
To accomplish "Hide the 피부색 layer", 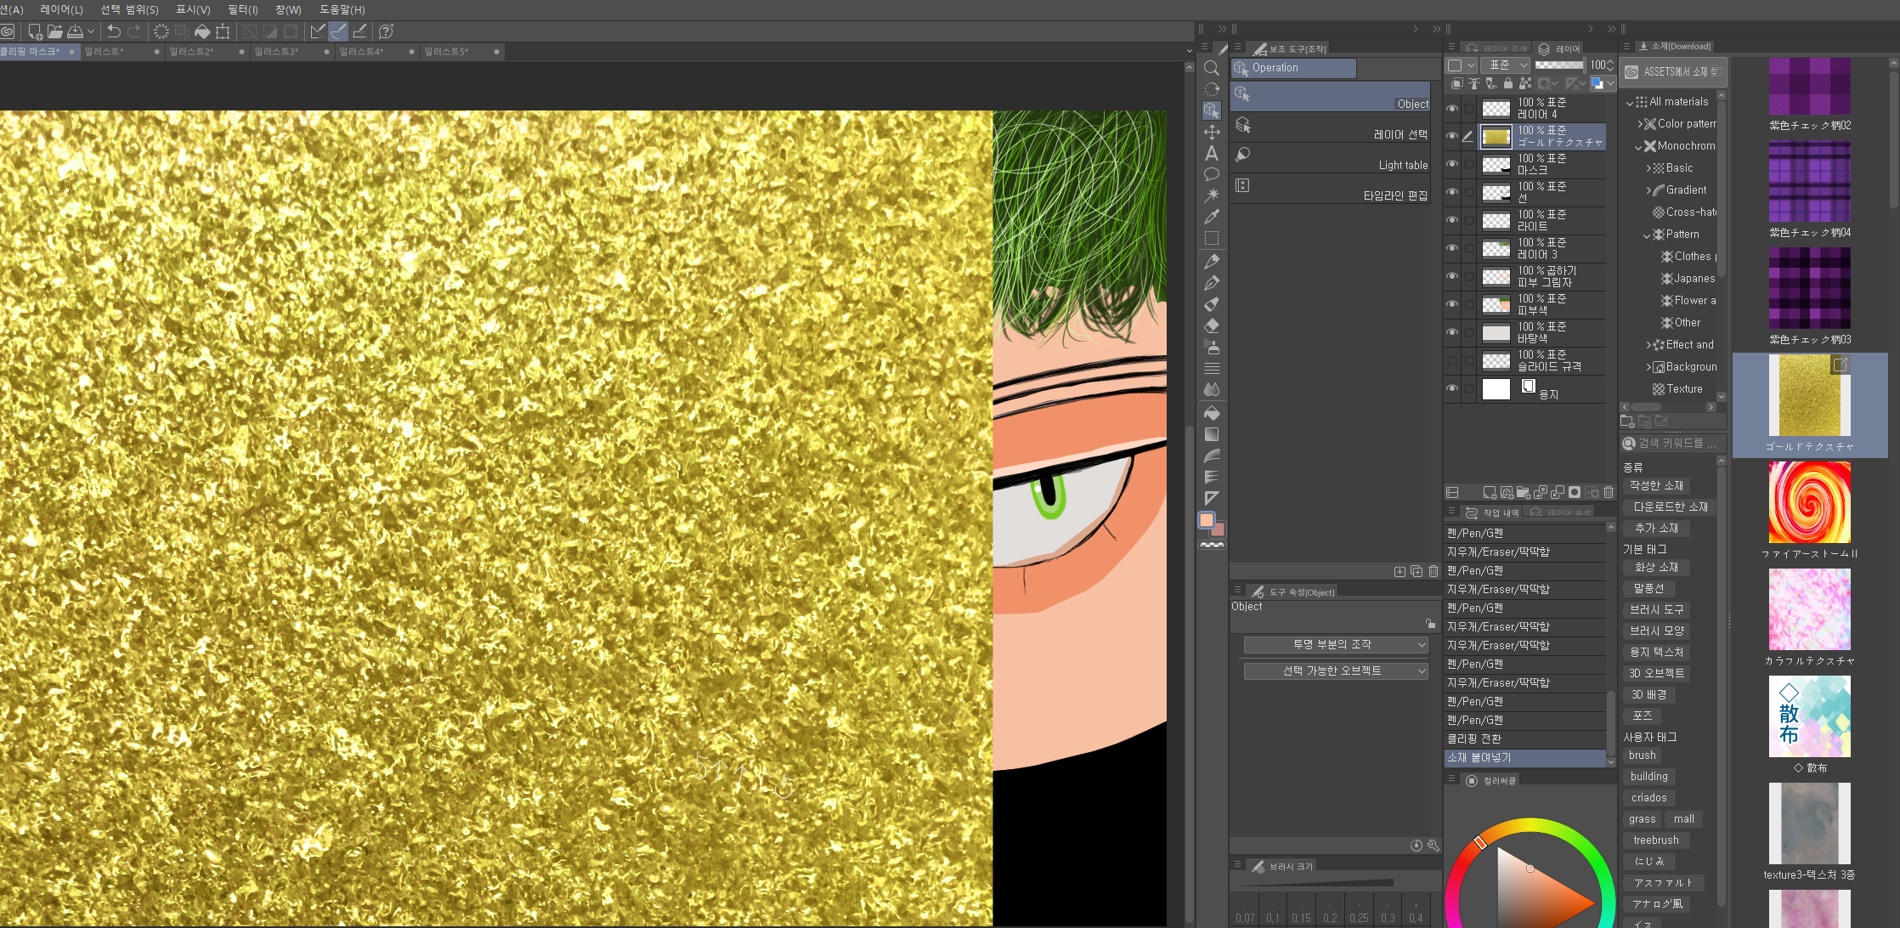I will click(x=1451, y=304).
